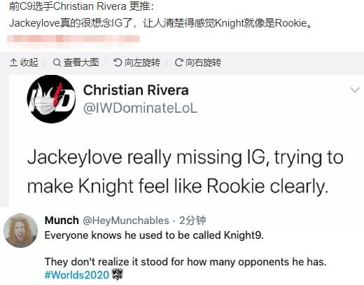Click the 收起 collapse text

[x=29, y=62]
